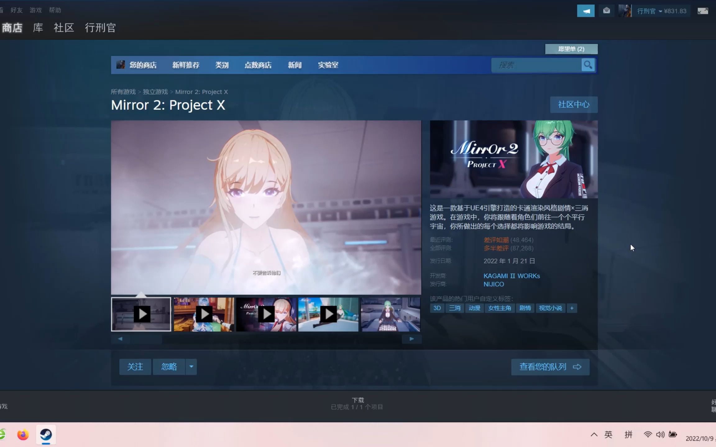
Task: Click recent reviews 差评如潮 link
Action: pos(496,240)
